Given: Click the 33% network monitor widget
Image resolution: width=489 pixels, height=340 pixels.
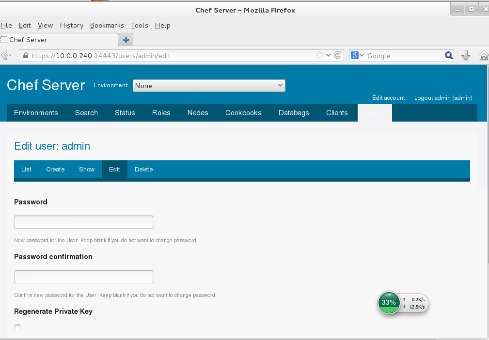Looking at the screenshot, I should [x=403, y=303].
